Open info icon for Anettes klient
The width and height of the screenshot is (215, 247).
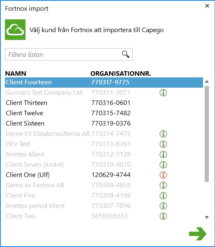click(x=163, y=154)
